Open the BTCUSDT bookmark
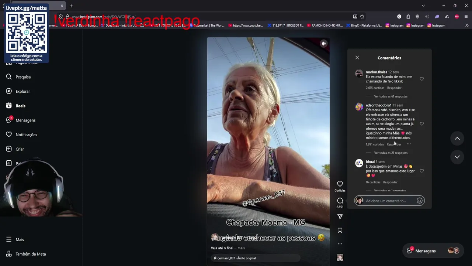Viewport: 472px width, 266px height. point(285,25)
